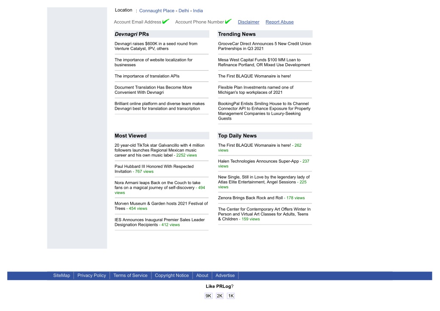Click the '2252 views' count text
The height and width of the screenshot is (311, 440).
coord(186,155)
